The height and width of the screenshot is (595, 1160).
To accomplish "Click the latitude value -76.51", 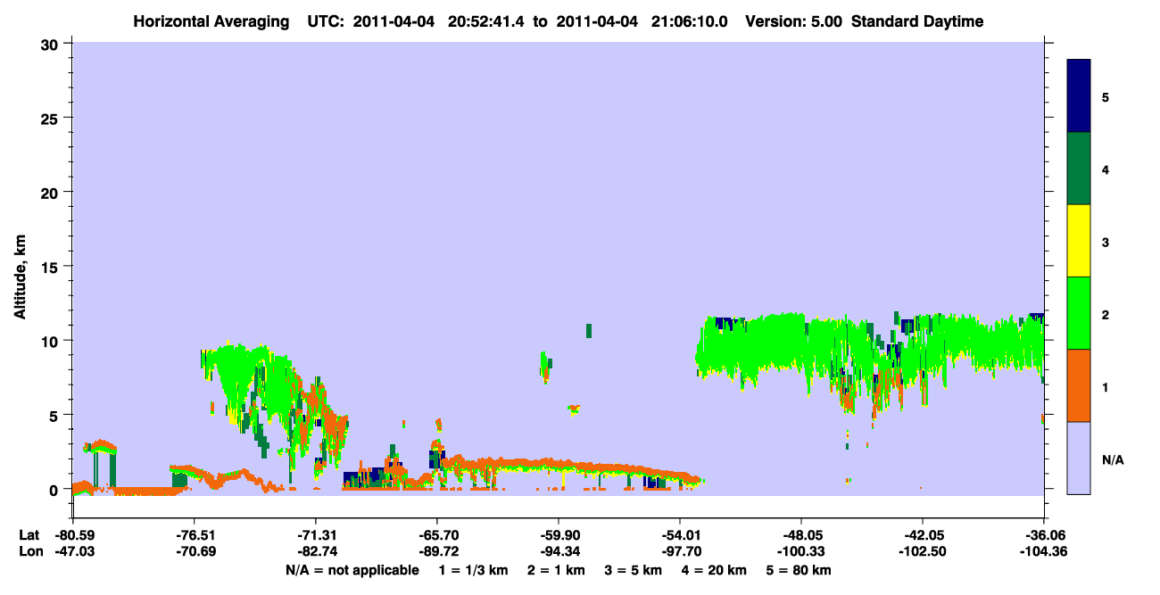I will click(x=195, y=535).
